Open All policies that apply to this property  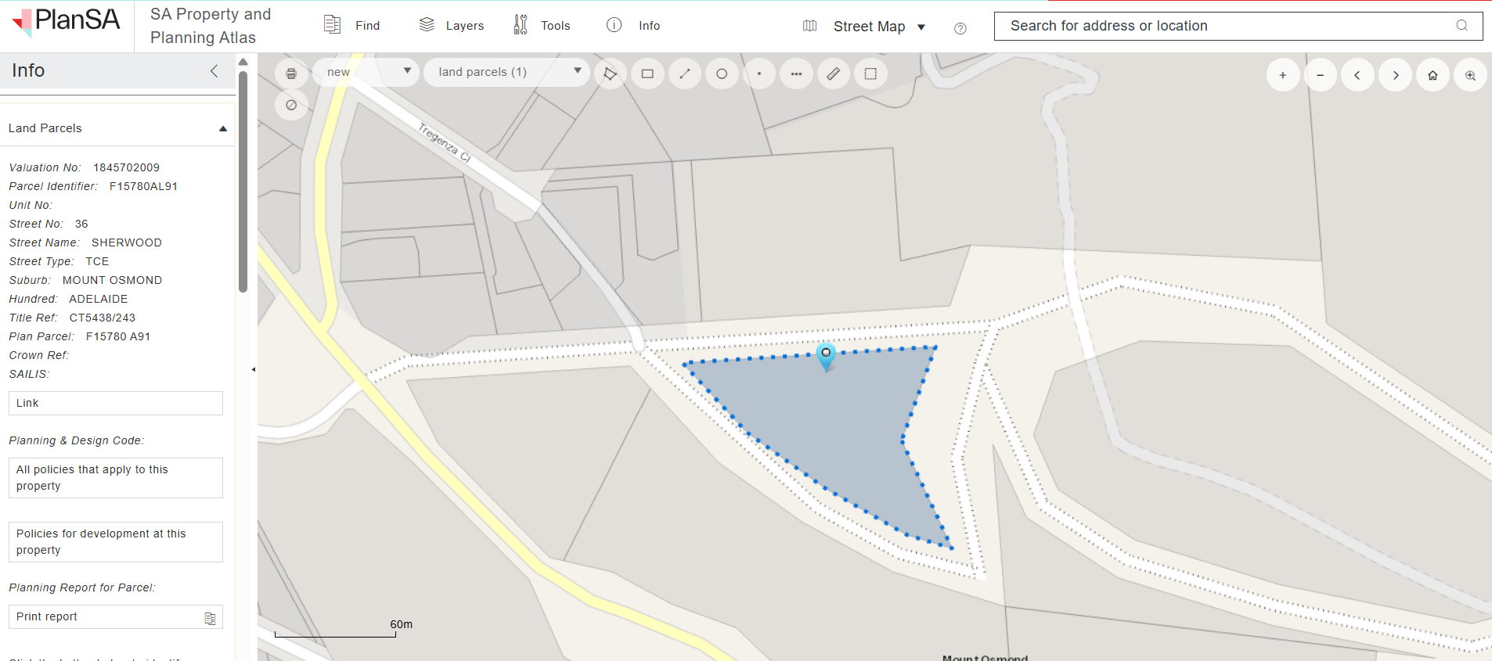[x=116, y=478]
